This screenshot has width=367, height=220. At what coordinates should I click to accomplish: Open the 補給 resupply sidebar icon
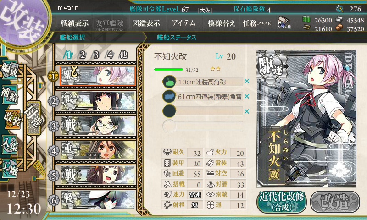10,94
